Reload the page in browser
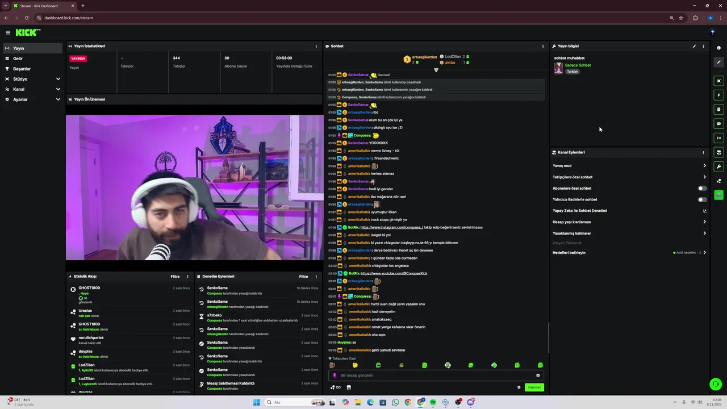 26,18
